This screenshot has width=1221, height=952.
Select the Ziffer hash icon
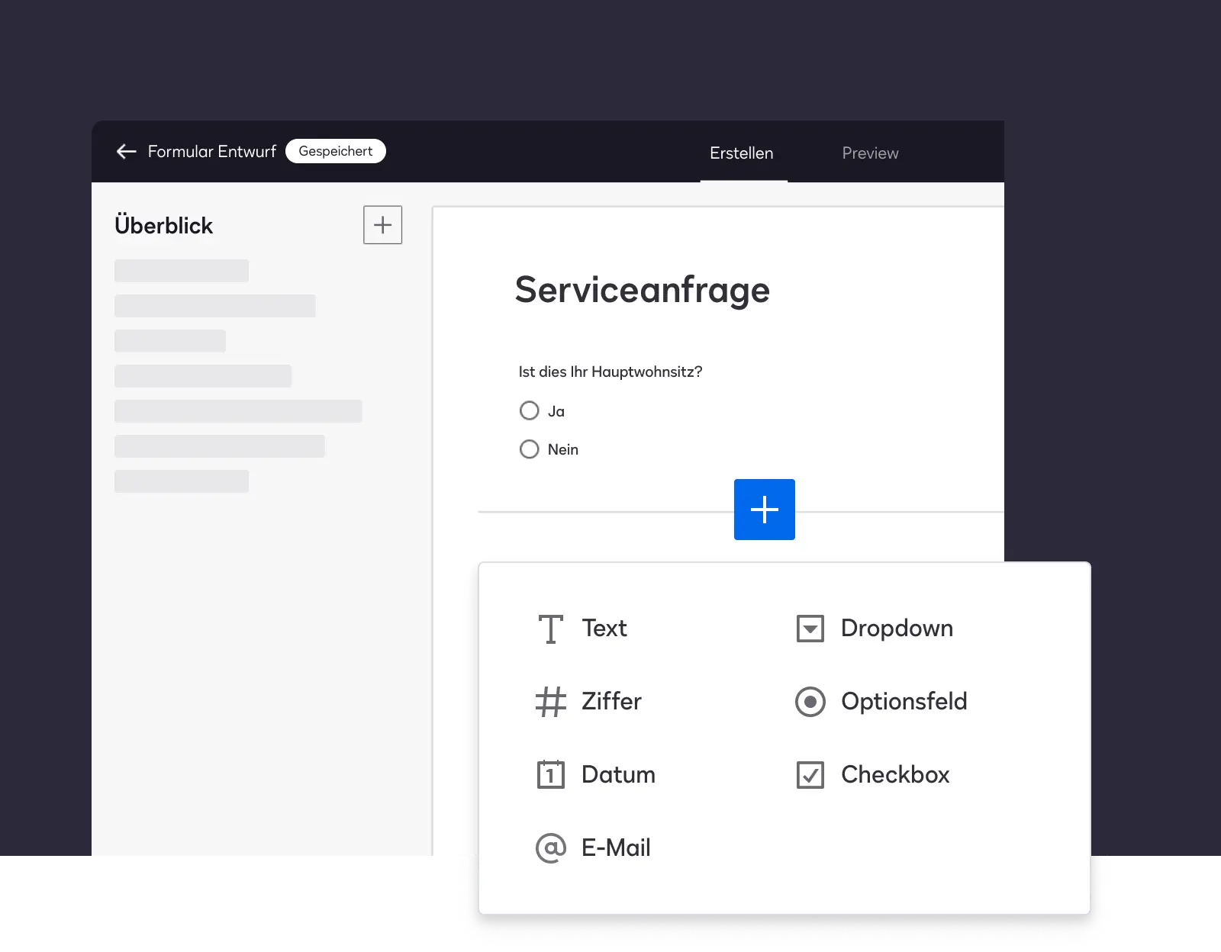tap(550, 702)
